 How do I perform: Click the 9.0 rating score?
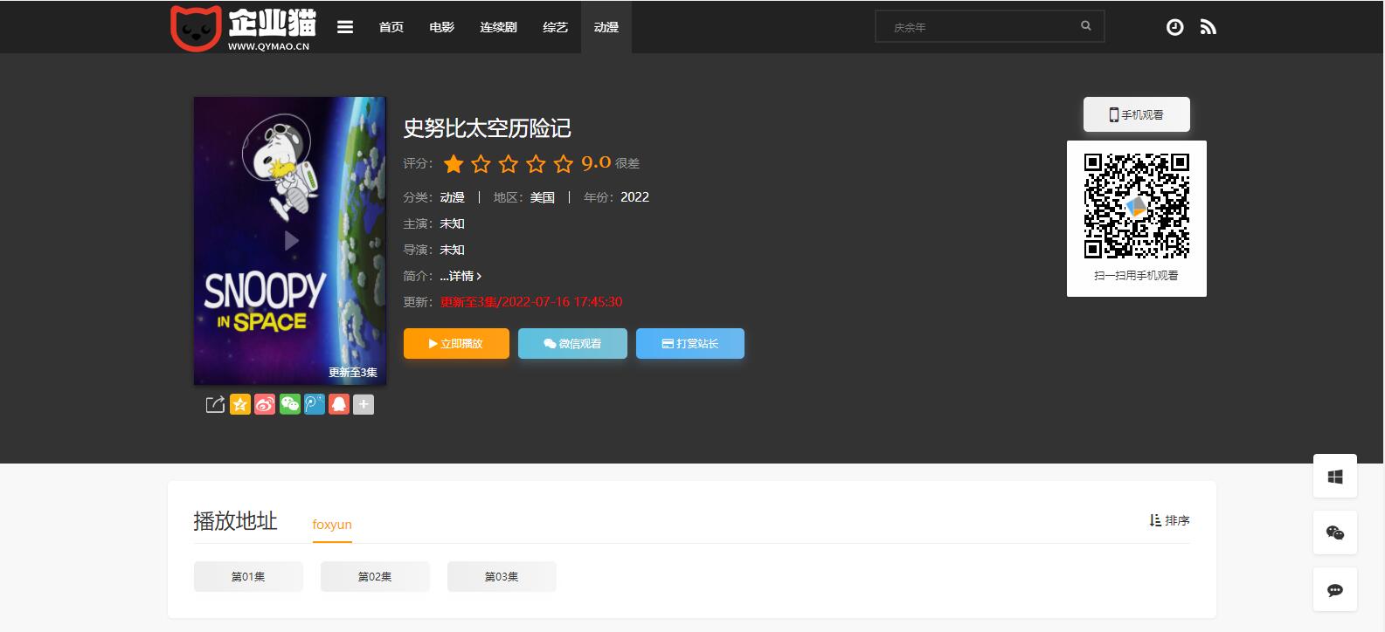click(596, 163)
